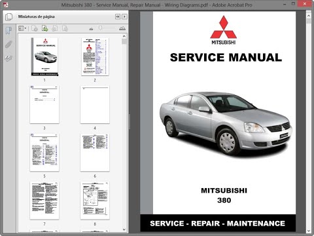314x236 pixels.
Task: Click the Mitsubishi logo on the page
Action: (x=224, y=30)
